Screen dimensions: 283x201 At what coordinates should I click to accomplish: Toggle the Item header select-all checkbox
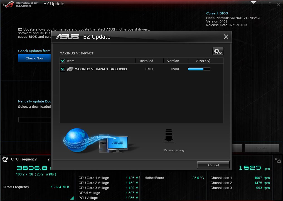coord(63,61)
